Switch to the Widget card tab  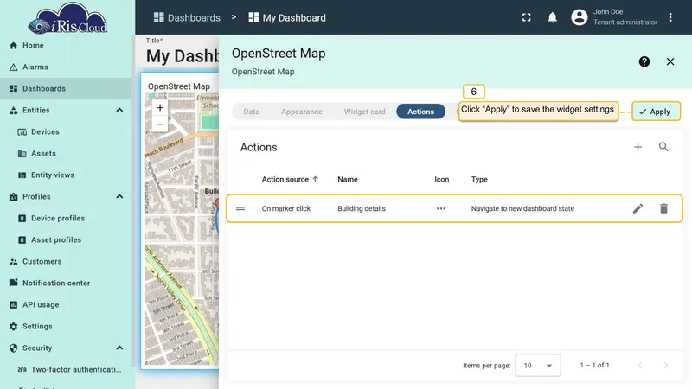pyautogui.click(x=364, y=112)
